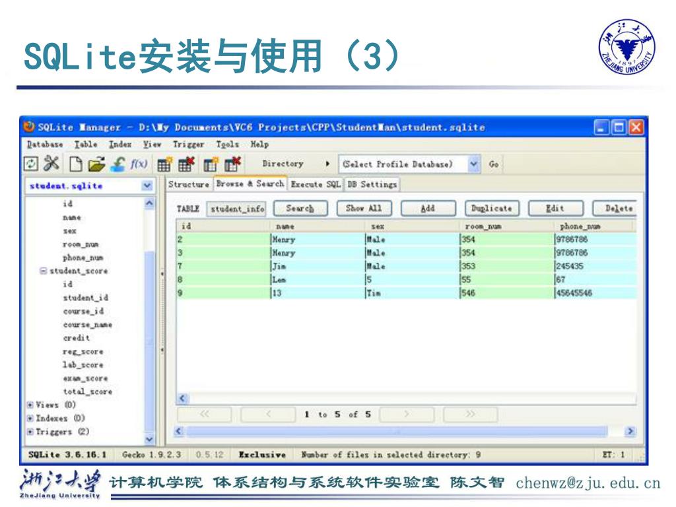The width and height of the screenshot is (676, 507).
Task: Click the Firefox icon in the title bar
Action: [29, 127]
